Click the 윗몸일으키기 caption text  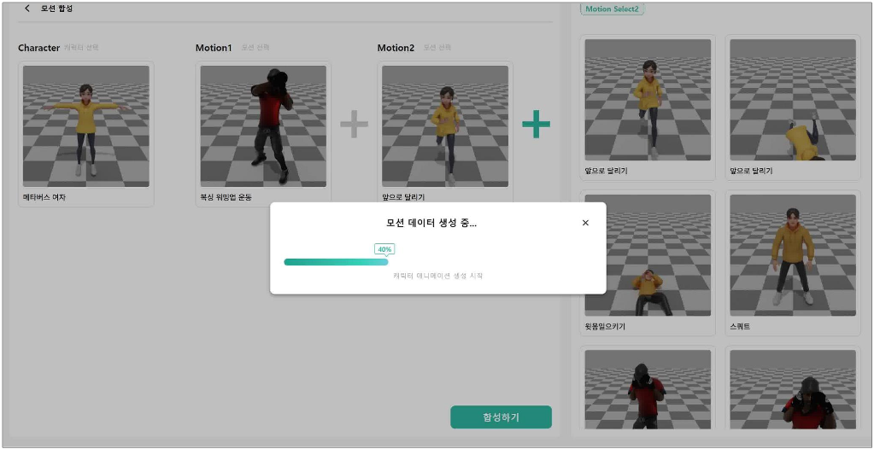(x=605, y=326)
